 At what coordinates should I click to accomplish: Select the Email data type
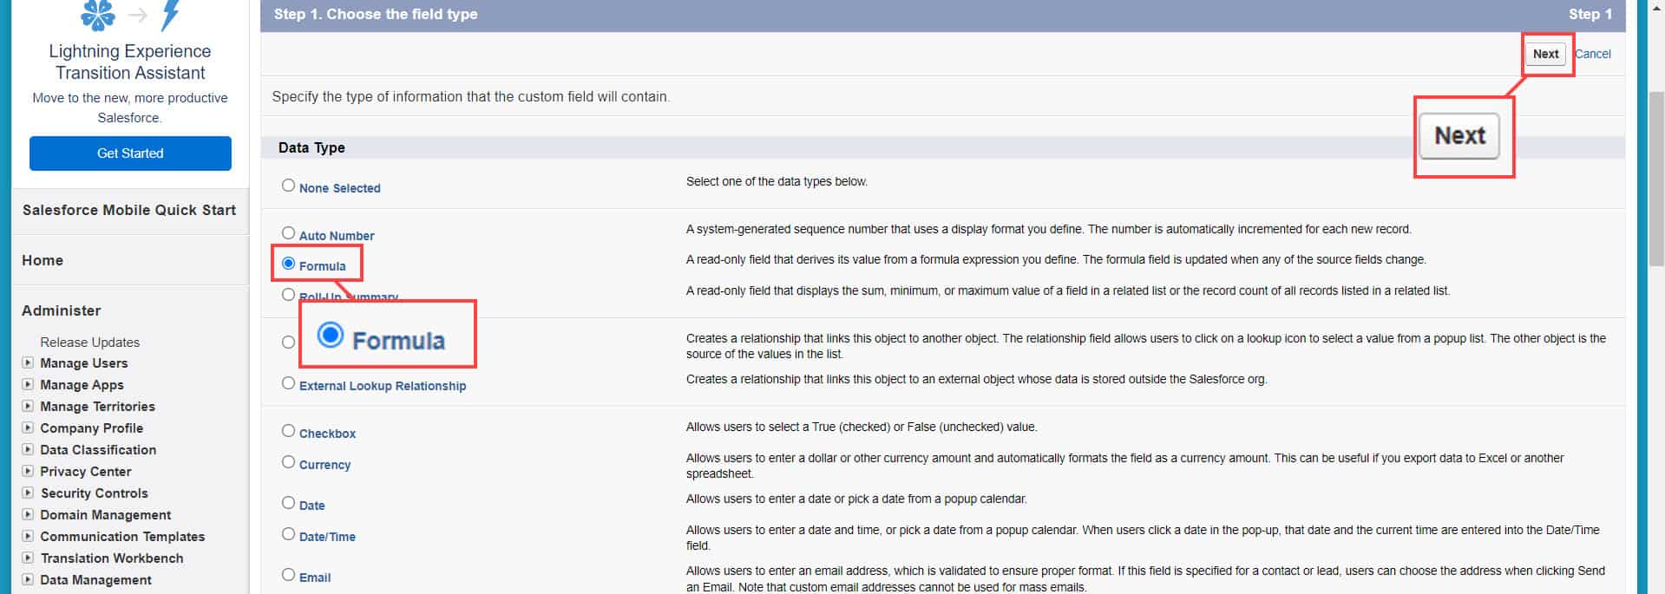288,575
